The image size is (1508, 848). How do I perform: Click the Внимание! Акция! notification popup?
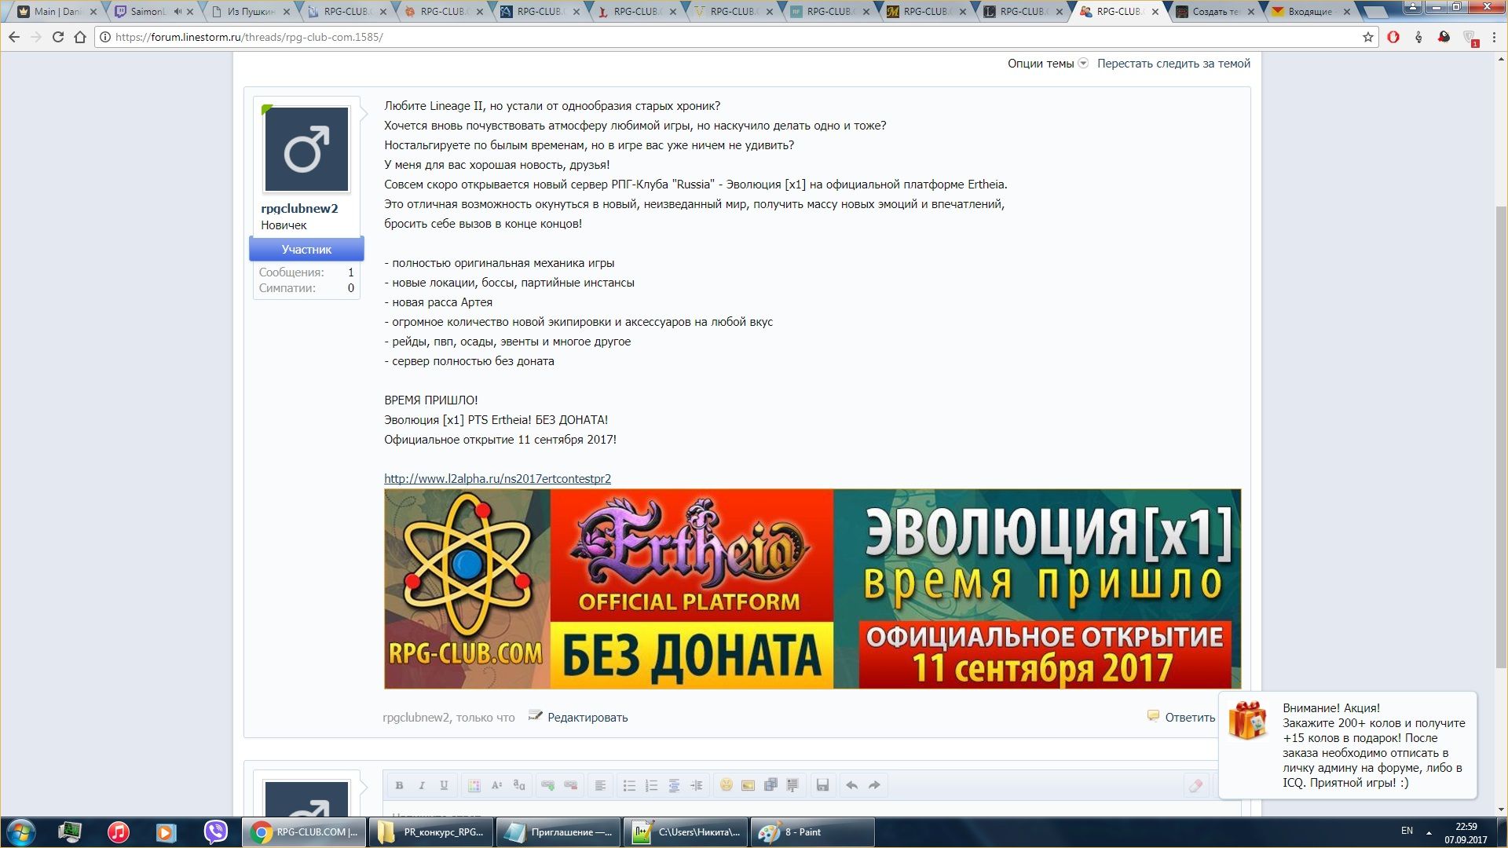(1348, 745)
